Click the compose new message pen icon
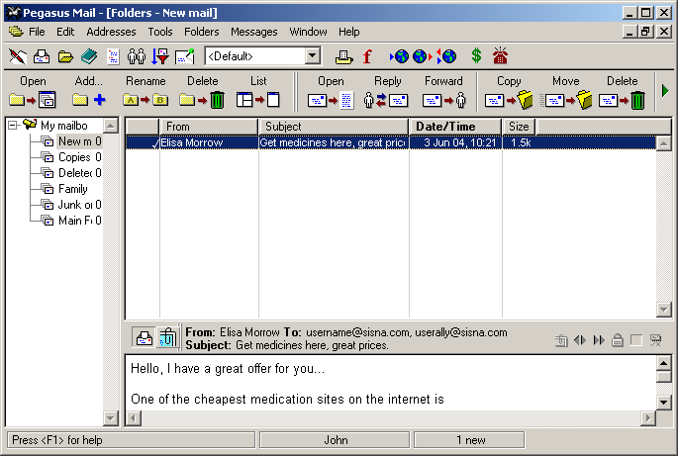Image resolution: width=678 pixels, height=456 pixels. [x=17, y=56]
